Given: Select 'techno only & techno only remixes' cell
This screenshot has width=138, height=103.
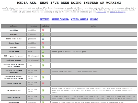Looking at the screenshot, I should [x=14, y=65].
